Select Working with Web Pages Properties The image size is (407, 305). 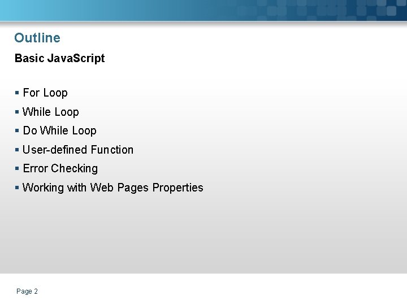113,188
